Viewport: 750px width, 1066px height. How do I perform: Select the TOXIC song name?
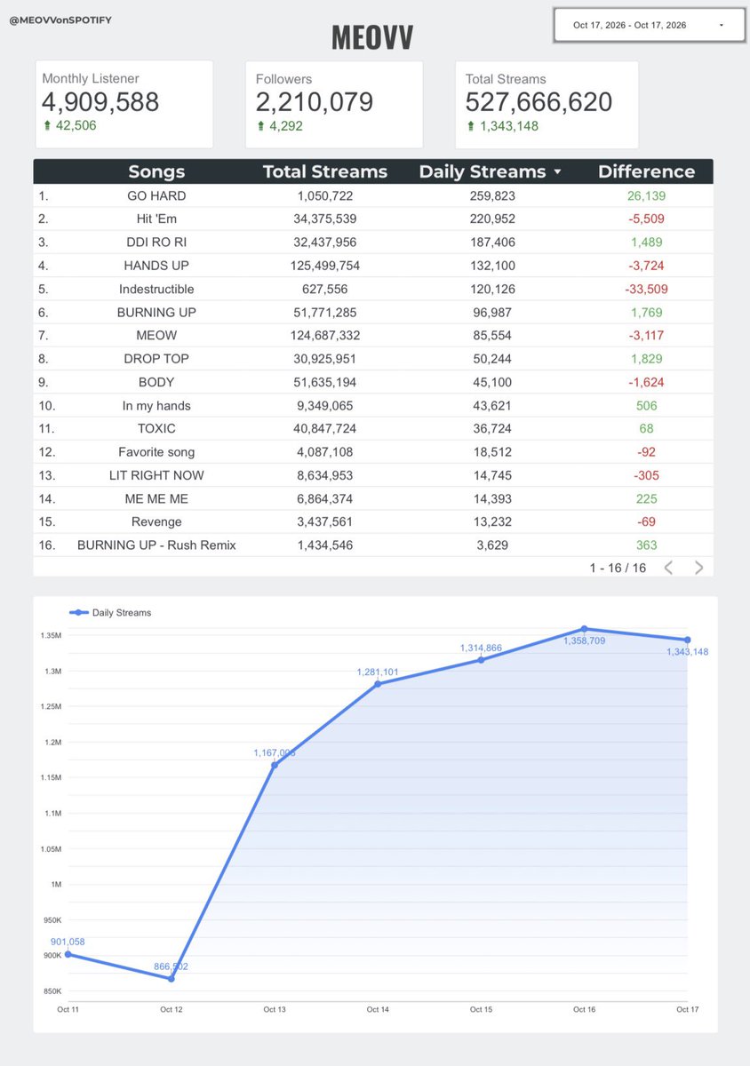tap(156, 428)
